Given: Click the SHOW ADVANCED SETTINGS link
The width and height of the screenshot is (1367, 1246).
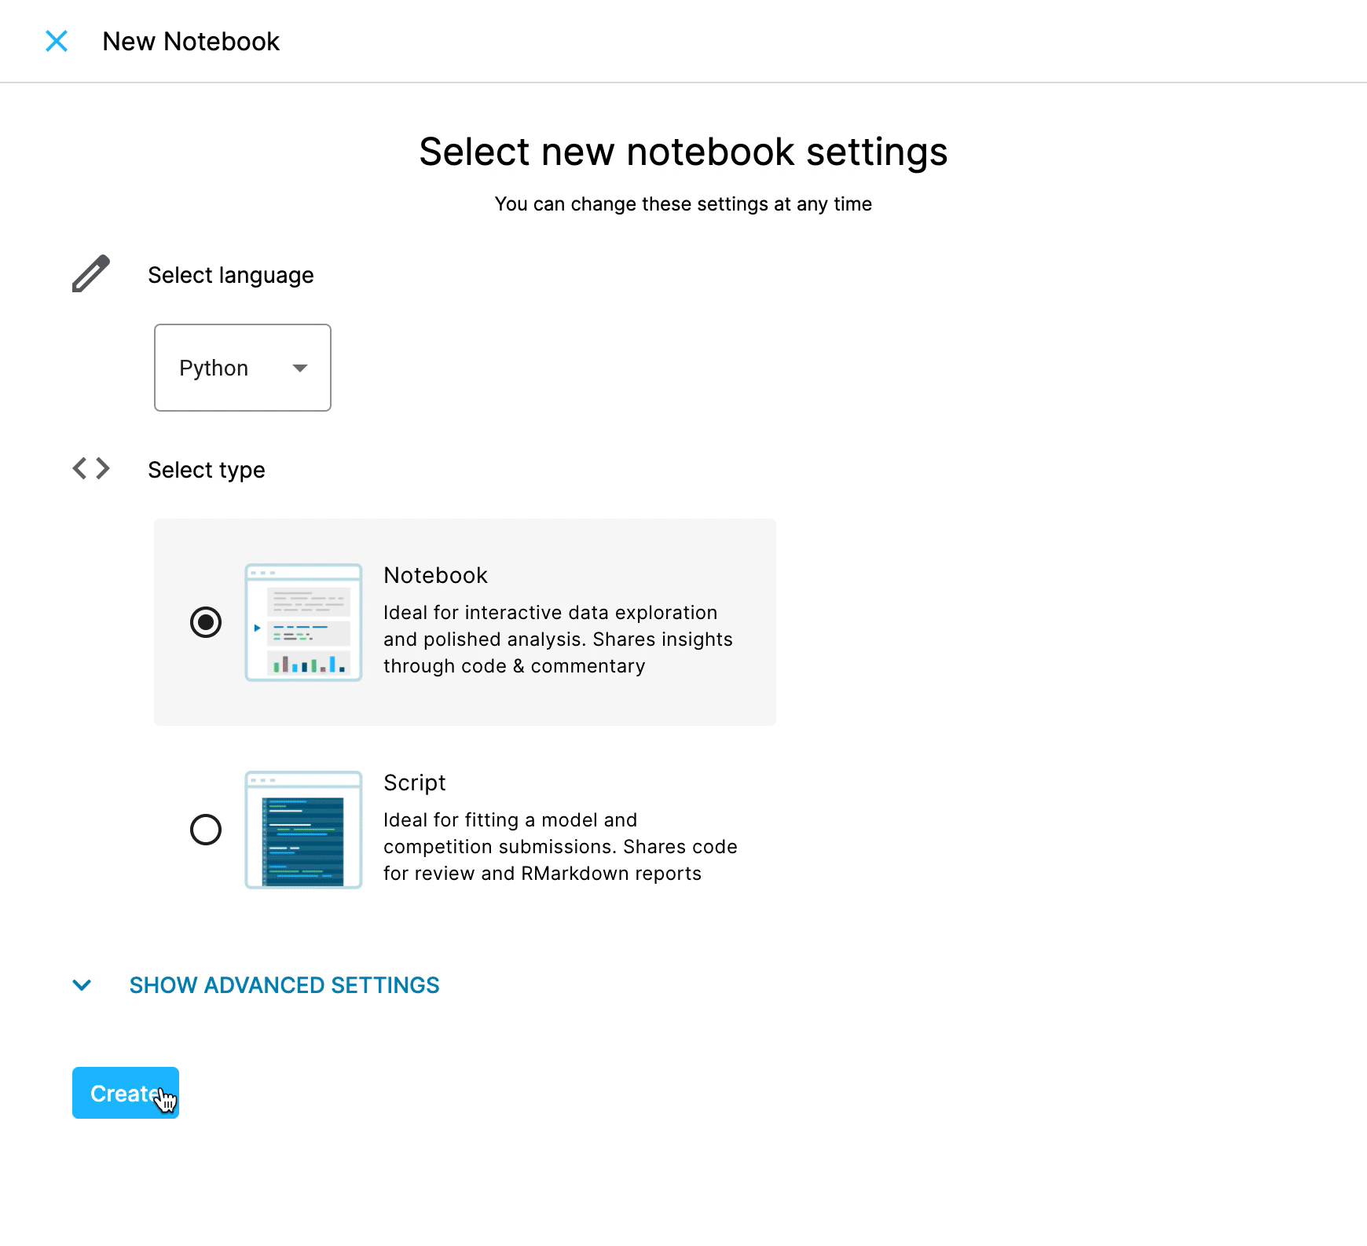Looking at the screenshot, I should 284,985.
